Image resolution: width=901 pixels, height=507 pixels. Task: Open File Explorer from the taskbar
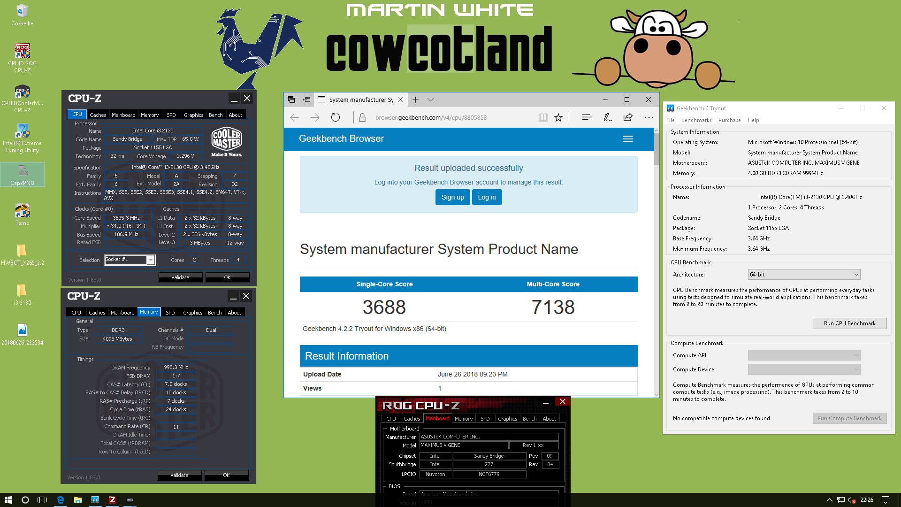click(78, 500)
